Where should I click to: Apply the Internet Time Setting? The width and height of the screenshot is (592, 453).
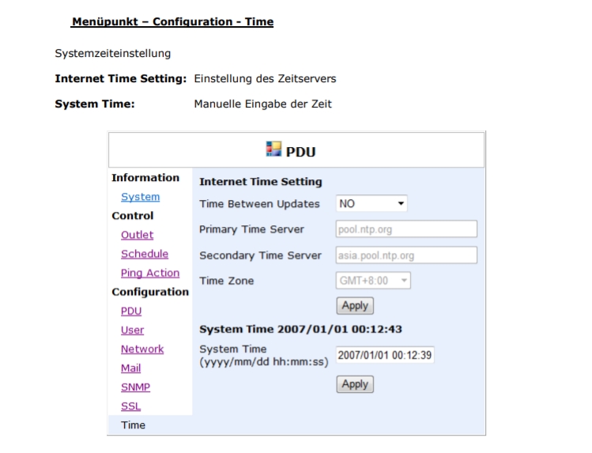[355, 306]
